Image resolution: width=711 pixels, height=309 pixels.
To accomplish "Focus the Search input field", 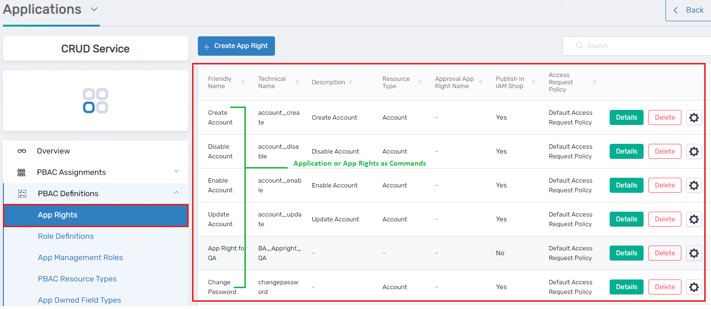I will pos(637,46).
